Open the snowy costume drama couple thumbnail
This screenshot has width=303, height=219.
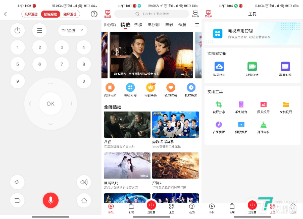pyautogui.click(x=127, y=166)
